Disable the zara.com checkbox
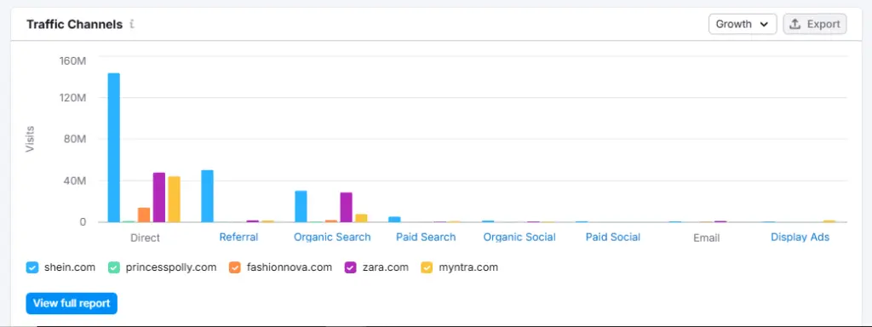The width and height of the screenshot is (872, 327). tap(350, 267)
